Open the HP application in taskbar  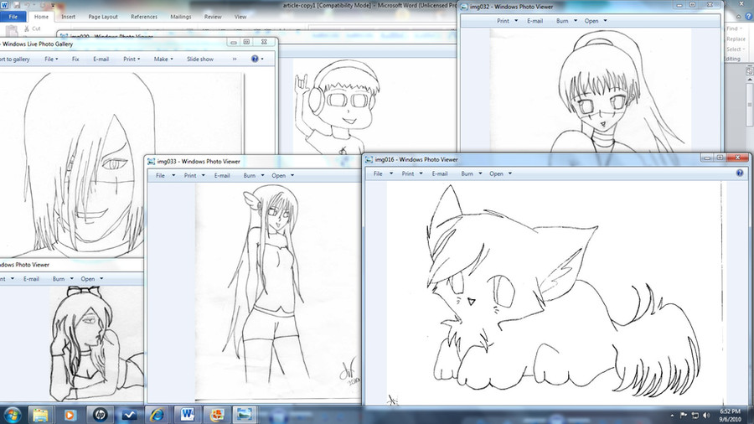100,415
